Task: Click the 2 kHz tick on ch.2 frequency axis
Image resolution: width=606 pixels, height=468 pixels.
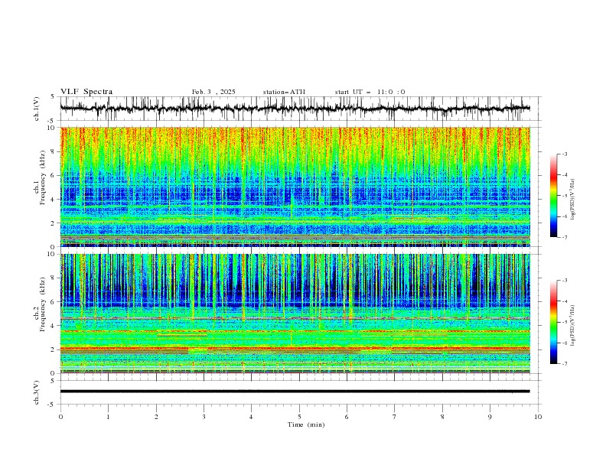Action: [x=54, y=349]
